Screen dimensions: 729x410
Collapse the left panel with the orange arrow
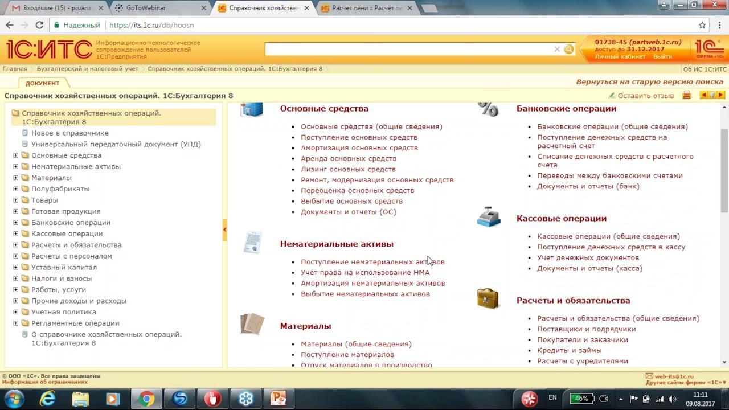(x=225, y=229)
